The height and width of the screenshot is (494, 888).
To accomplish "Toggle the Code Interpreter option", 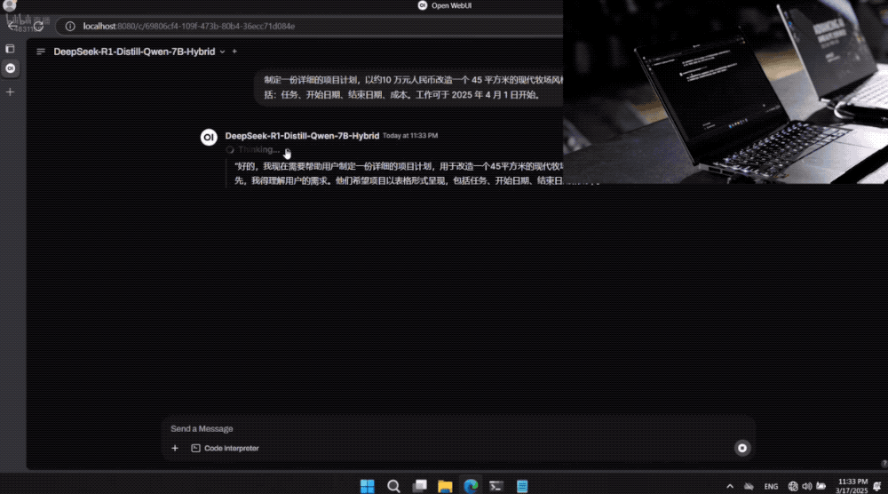I will click(225, 448).
